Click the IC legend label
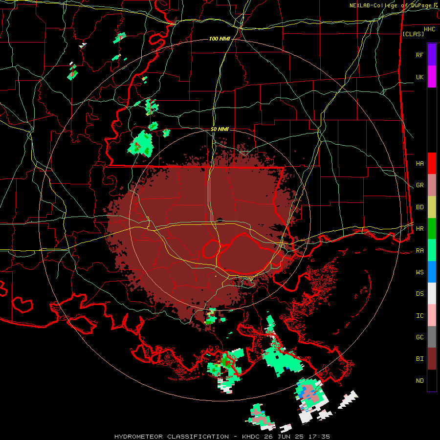 pyautogui.click(x=419, y=316)
